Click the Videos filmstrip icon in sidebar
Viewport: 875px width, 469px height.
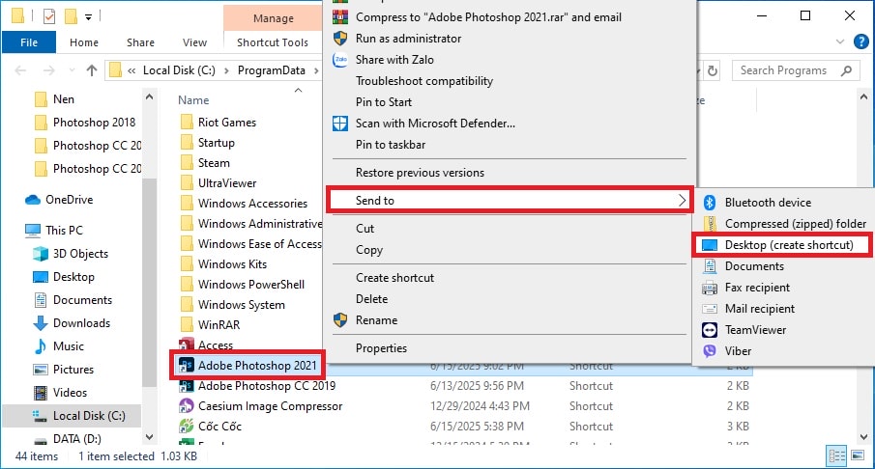pyautogui.click(x=41, y=393)
